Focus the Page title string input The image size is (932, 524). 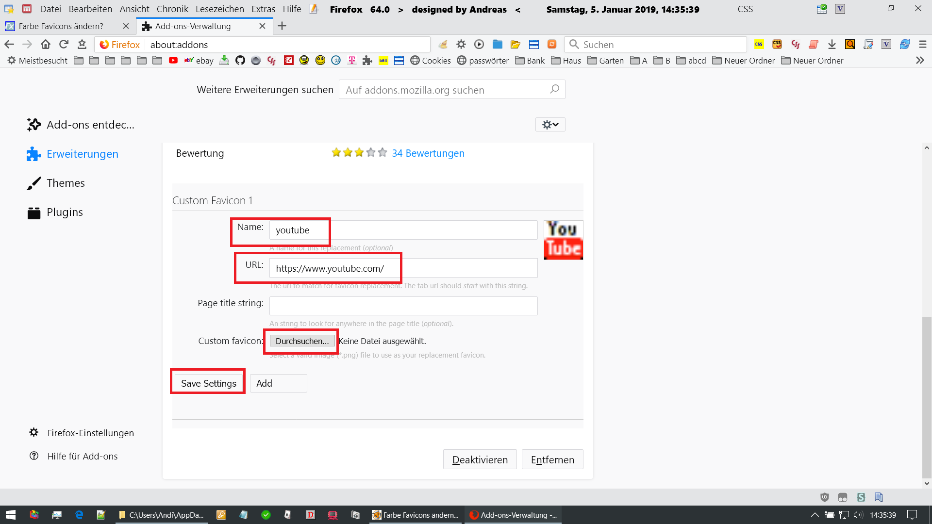pos(403,306)
